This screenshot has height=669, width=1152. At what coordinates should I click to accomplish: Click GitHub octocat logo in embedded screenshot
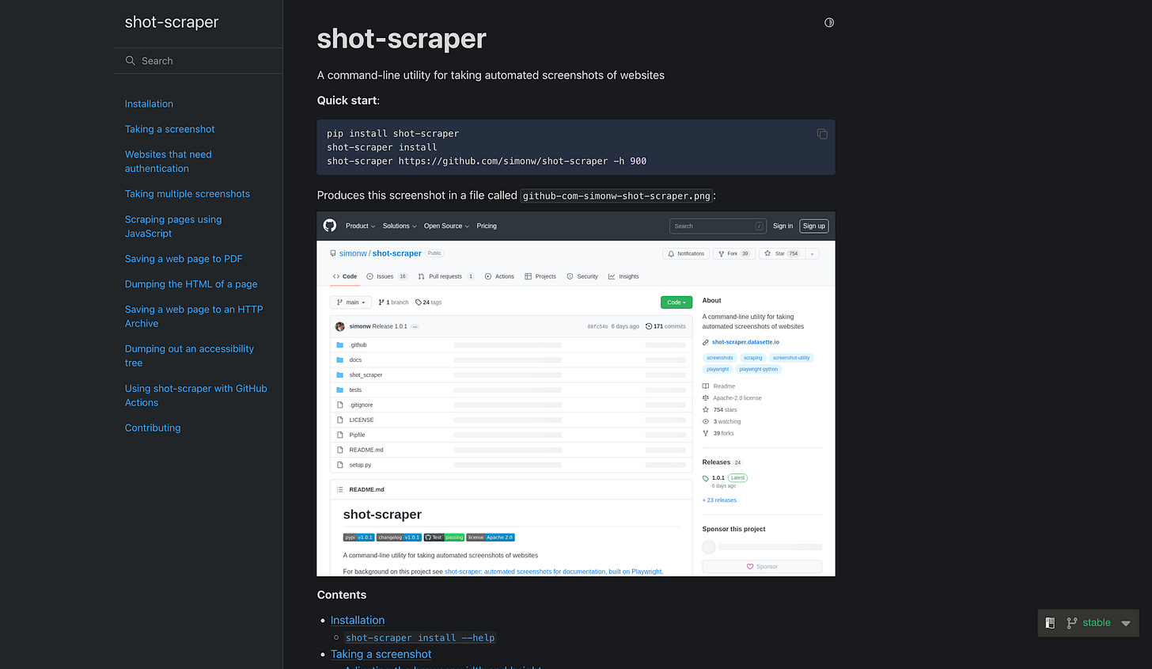(330, 226)
